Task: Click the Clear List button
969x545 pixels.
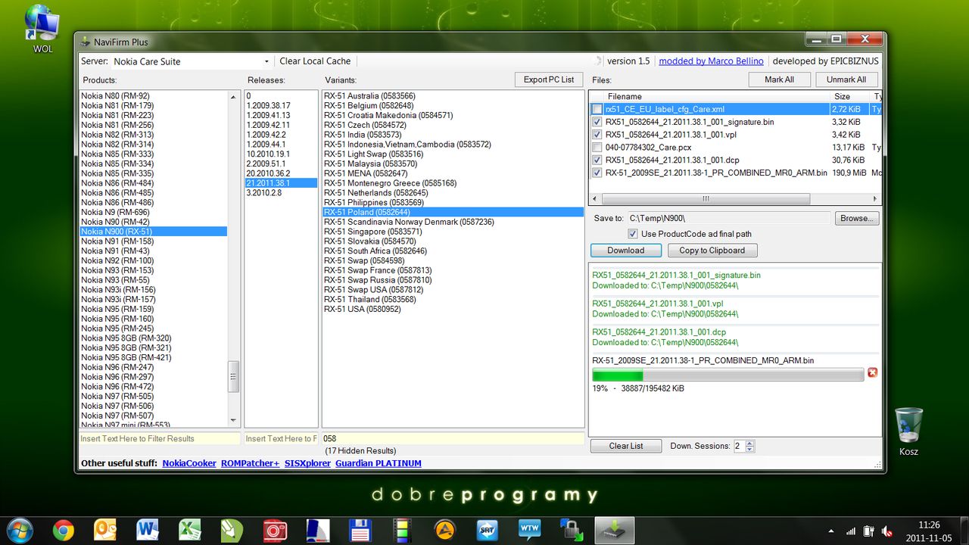Action: [x=626, y=446]
